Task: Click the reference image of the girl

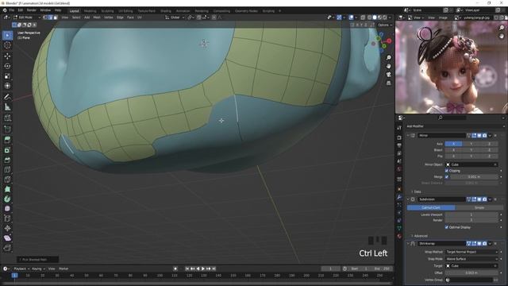Action: click(451, 68)
